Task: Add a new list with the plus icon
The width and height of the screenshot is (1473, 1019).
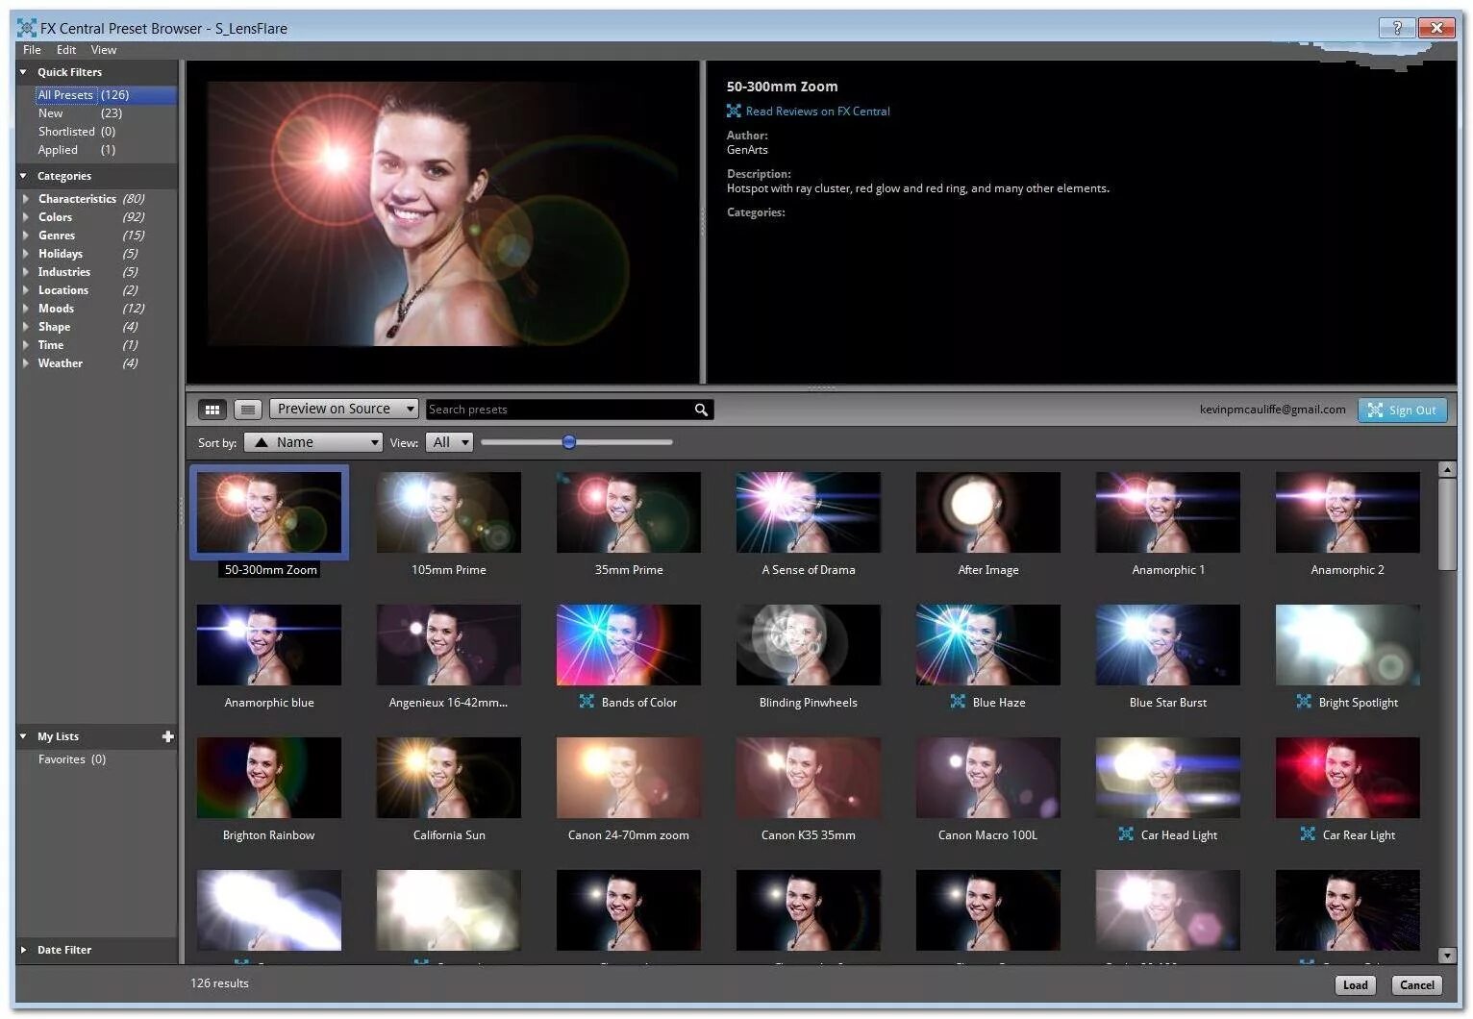Action: click(168, 736)
